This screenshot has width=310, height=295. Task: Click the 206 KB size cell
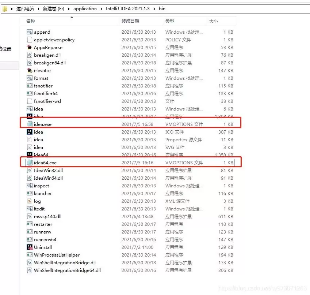226,270
